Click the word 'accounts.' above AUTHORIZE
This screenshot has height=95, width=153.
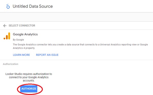[x=29, y=81]
